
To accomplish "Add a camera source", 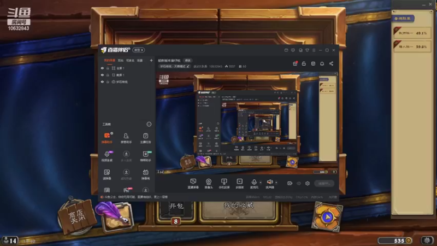I will pyautogui.click(x=209, y=184).
